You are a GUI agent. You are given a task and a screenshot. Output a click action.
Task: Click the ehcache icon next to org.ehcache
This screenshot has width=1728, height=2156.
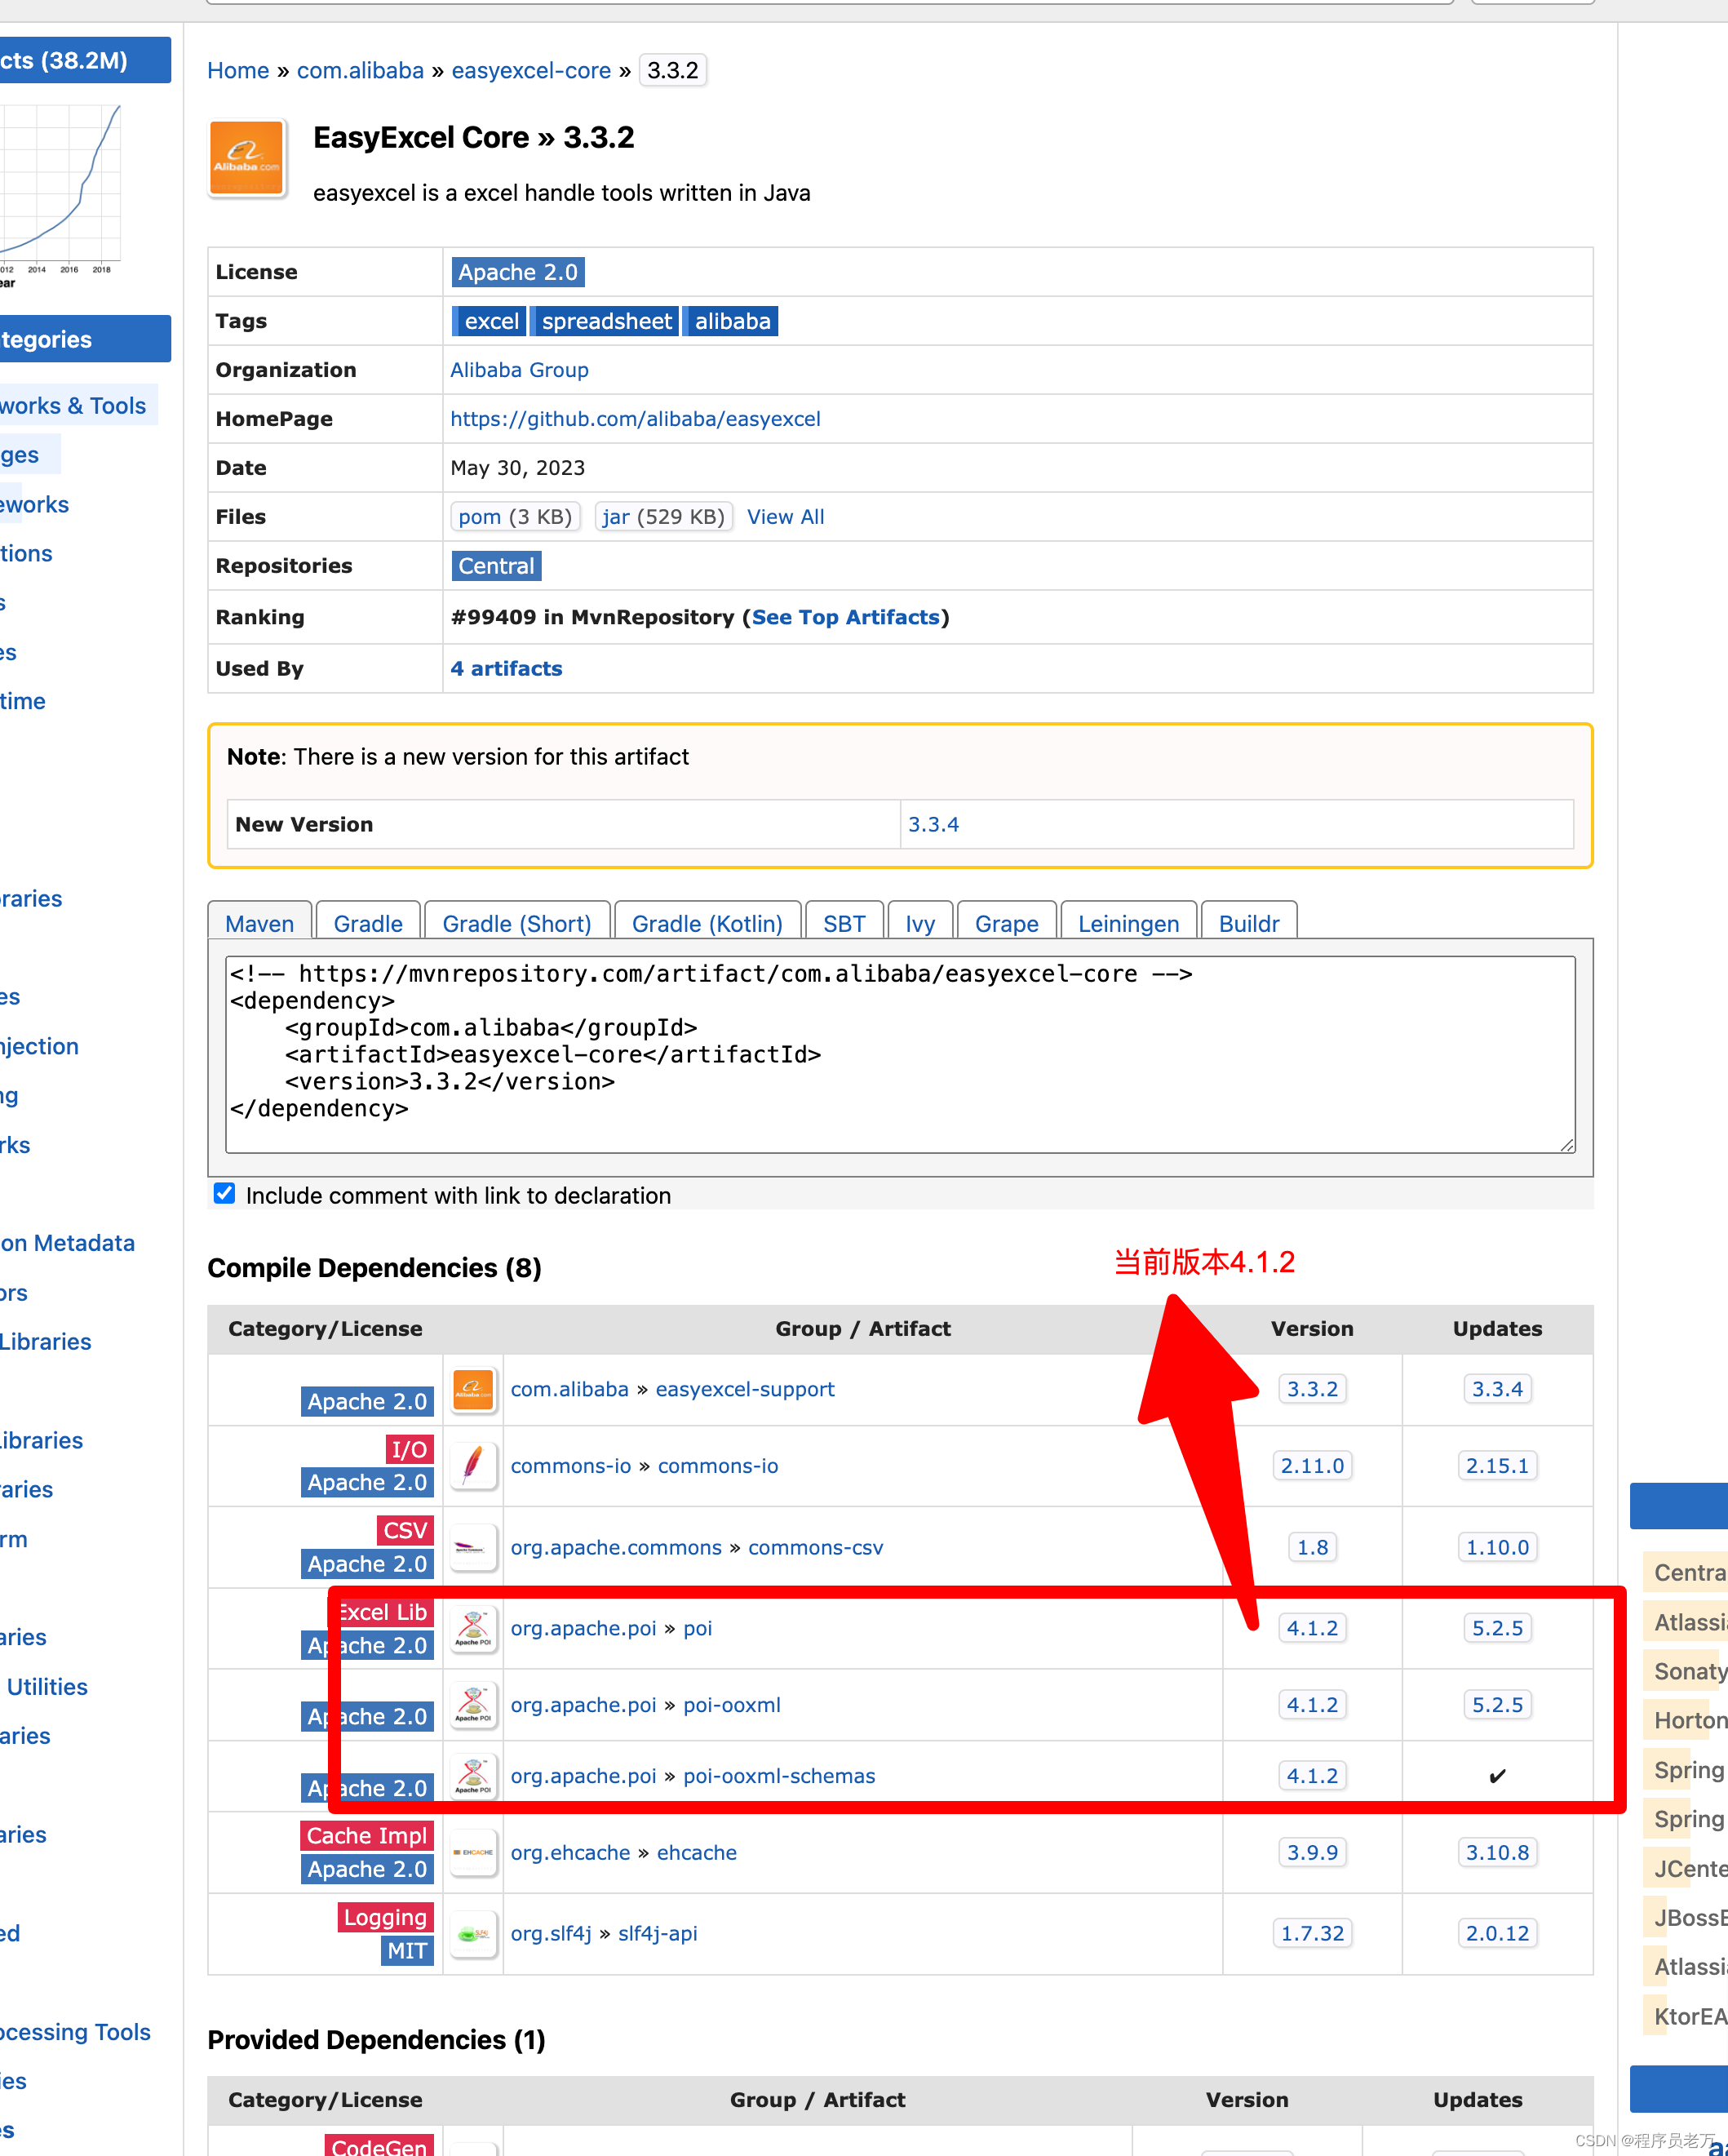(473, 1852)
